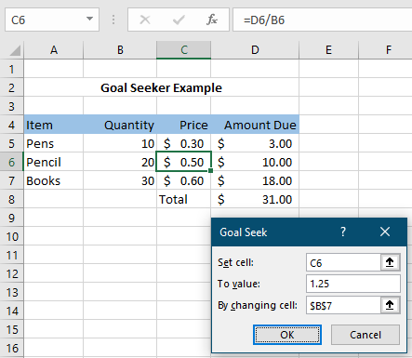The height and width of the screenshot is (358, 412).
Task: Click the Books cell
Action: pyautogui.click(x=54, y=180)
